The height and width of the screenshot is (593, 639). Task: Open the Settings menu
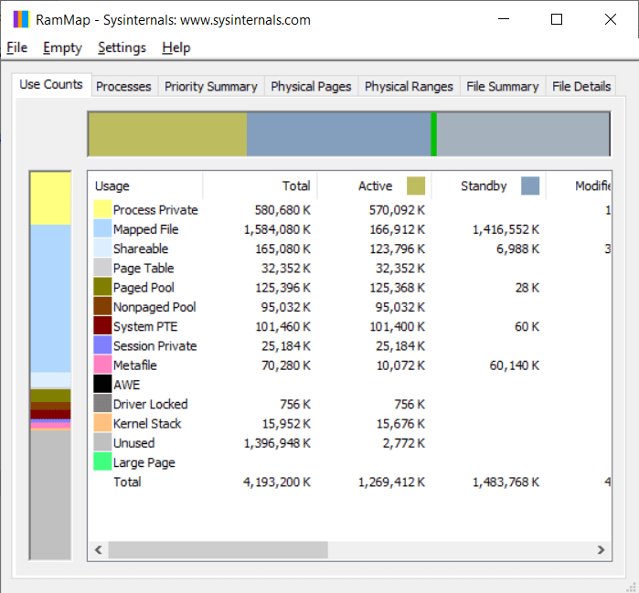click(x=122, y=48)
